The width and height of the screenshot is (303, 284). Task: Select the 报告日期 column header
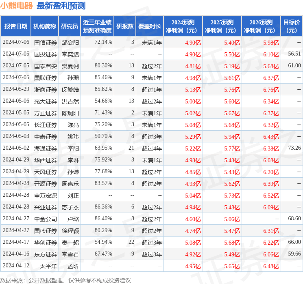point(15,26)
